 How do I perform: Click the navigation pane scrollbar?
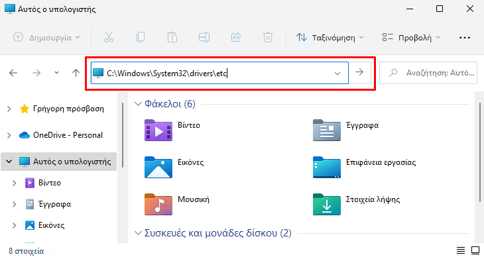[x=123, y=135]
